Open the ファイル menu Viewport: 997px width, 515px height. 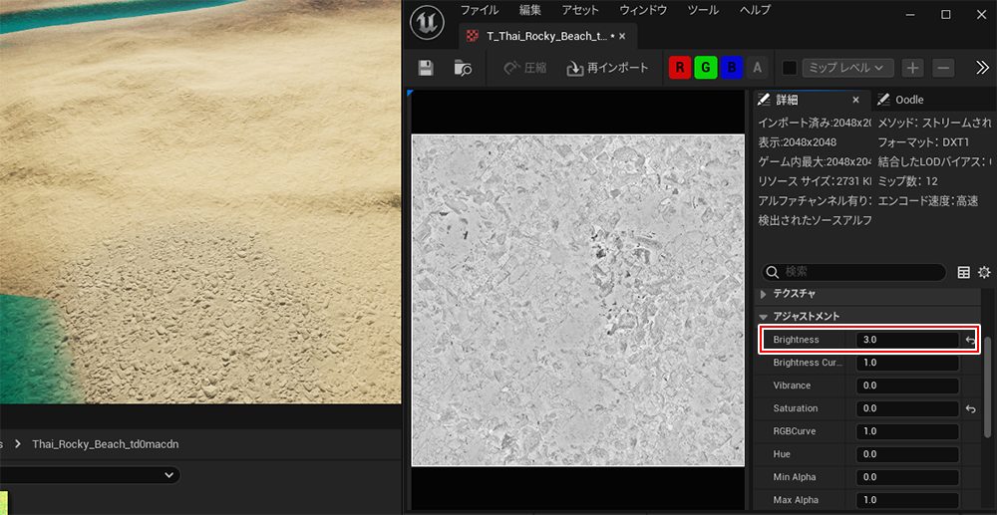pyautogui.click(x=479, y=10)
